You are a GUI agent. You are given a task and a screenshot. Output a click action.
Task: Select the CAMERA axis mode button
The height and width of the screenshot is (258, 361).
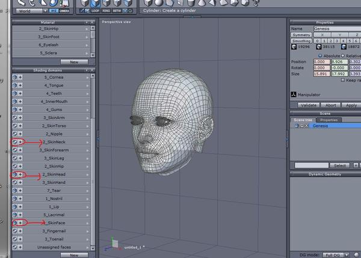65,10
